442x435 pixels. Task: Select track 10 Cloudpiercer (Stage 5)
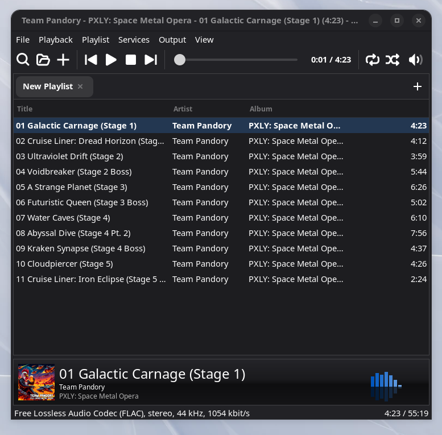pyautogui.click(x=221, y=264)
